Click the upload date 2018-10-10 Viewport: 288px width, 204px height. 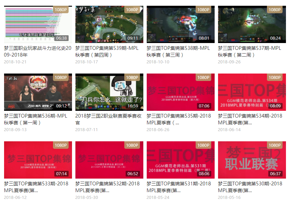coord(158,62)
